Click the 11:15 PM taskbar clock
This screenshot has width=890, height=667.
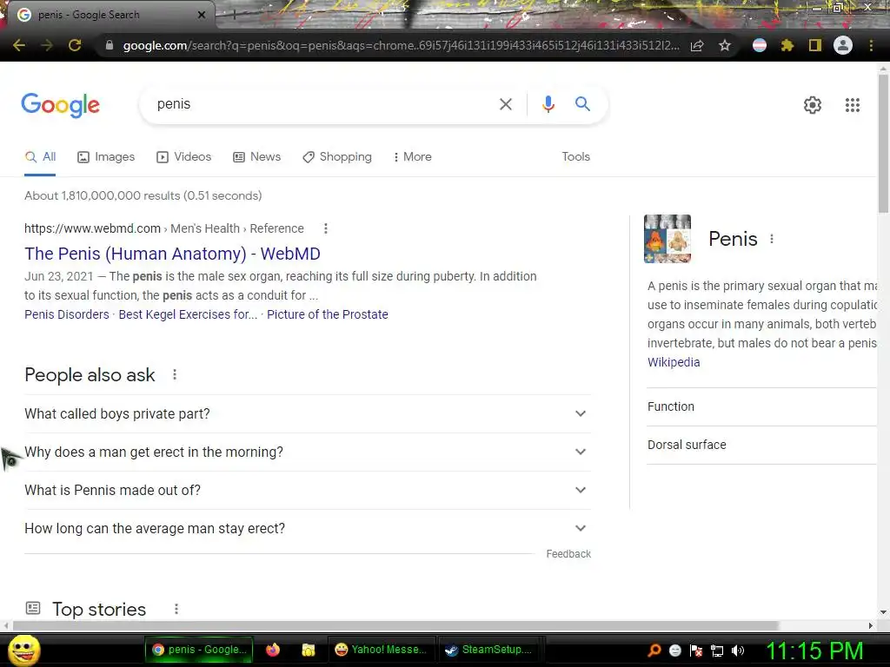pos(814,651)
